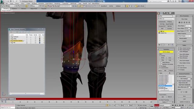
Task: Toggle Show End Result icon below modifier stack
Action: (x=163, y=45)
